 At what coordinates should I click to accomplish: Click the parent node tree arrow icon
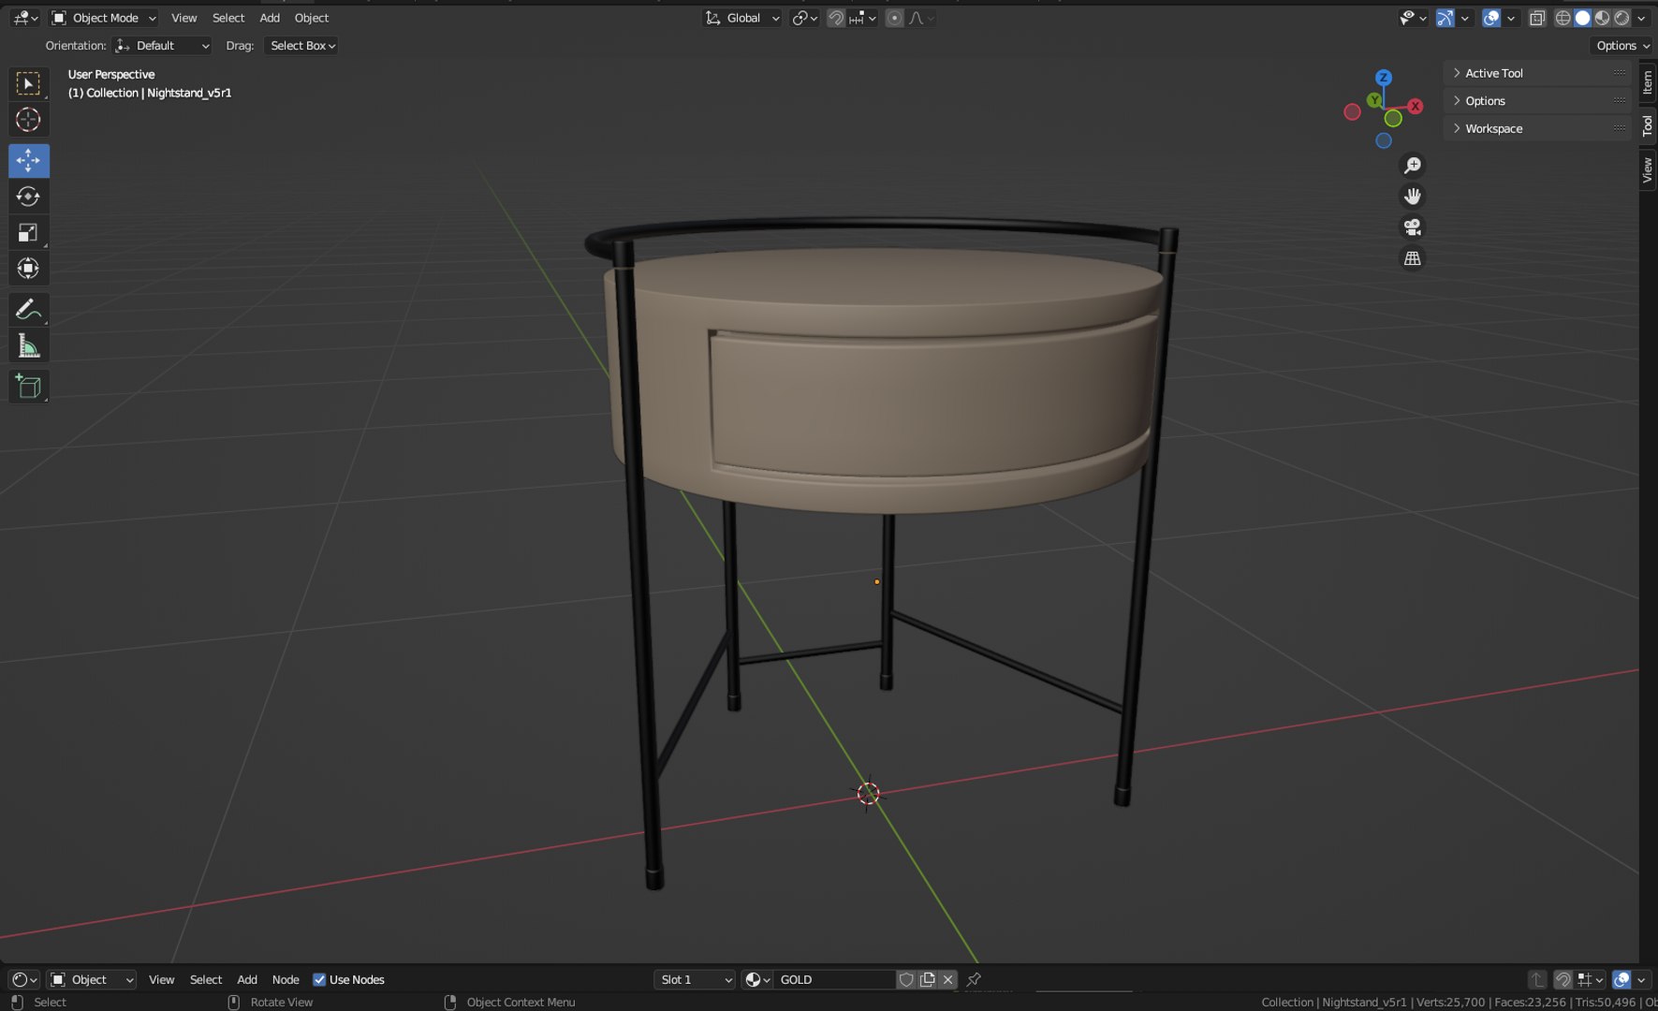[1537, 979]
